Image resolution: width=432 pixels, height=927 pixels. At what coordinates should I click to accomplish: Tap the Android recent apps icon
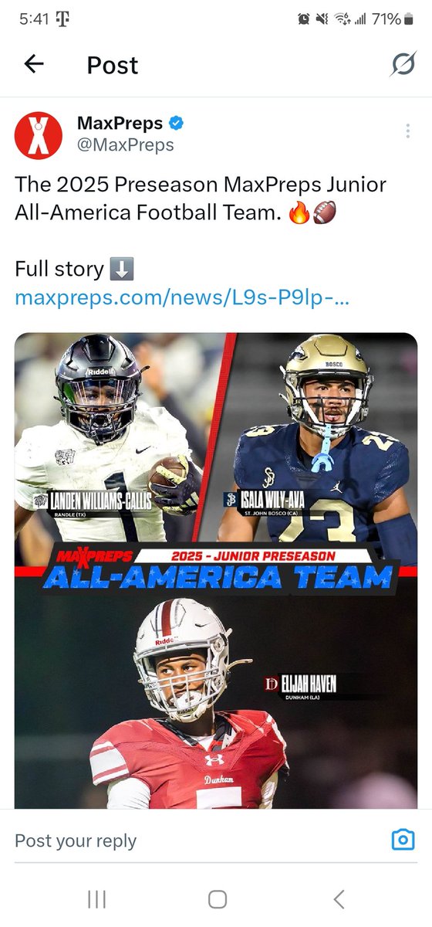click(96, 898)
